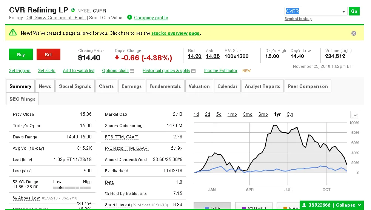Switch to the Calendar tab
371x210 pixels.
pyautogui.click(x=227, y=86)
